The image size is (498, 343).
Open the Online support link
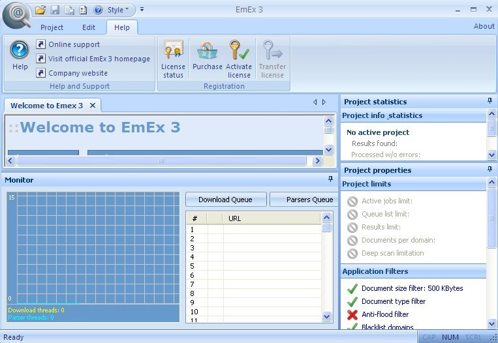click(74, 44)
